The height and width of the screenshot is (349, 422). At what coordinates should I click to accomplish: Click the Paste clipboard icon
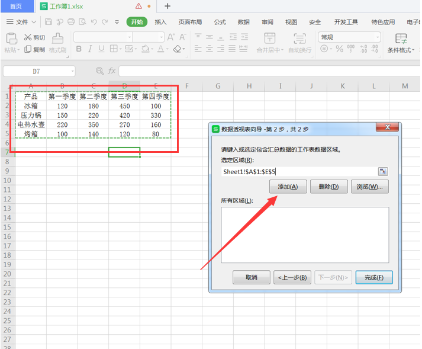(12, 39)
